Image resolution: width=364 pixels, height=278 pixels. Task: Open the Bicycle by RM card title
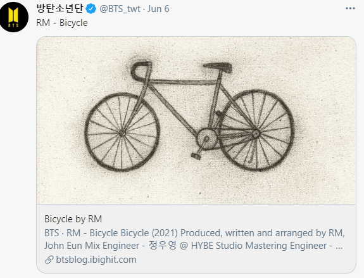73,219
